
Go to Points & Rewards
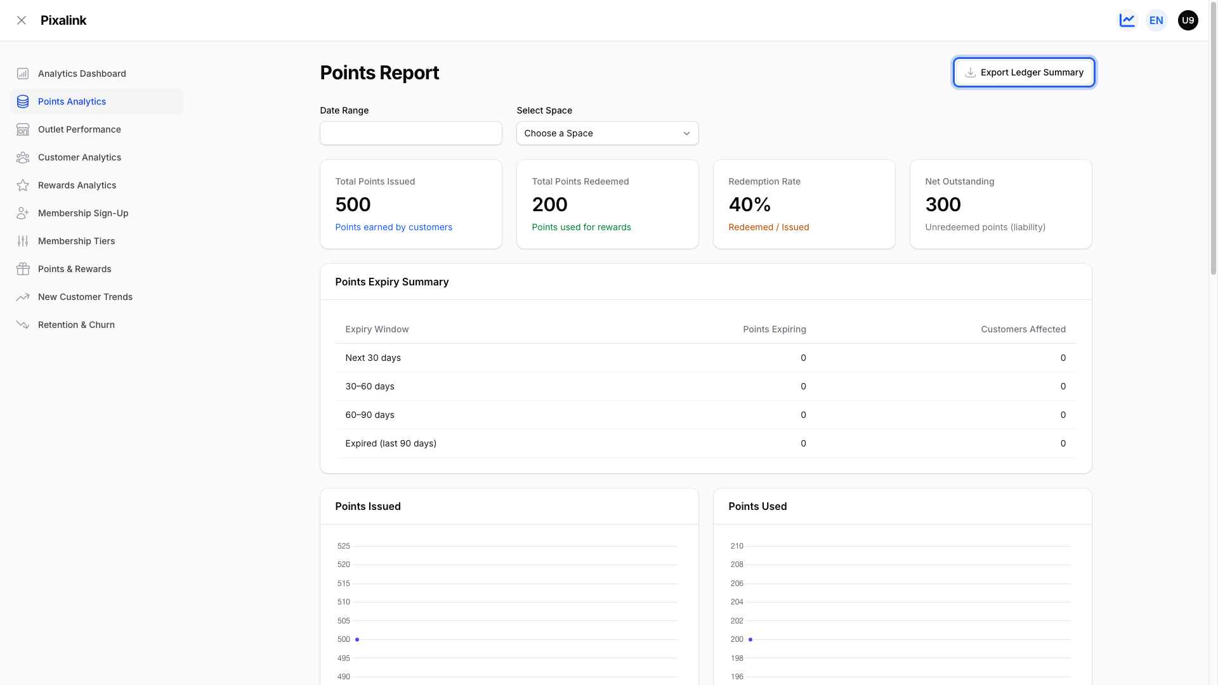(96, 269)
